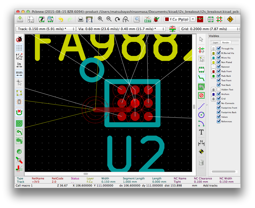Screen dimensions: 255x208
Task: Switch units to inches
Action: 19,65
